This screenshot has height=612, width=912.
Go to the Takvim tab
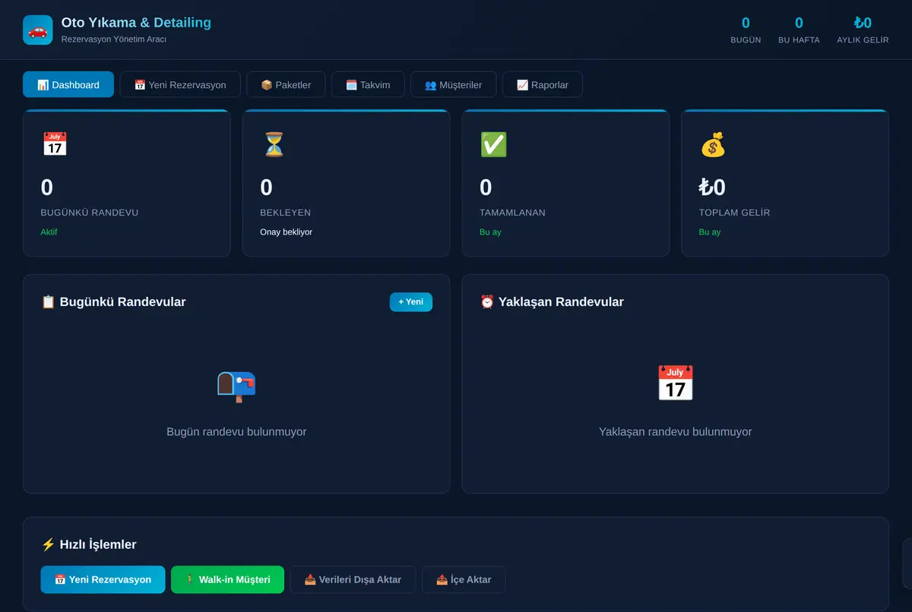pyautogui.click(x=368, y=84)
